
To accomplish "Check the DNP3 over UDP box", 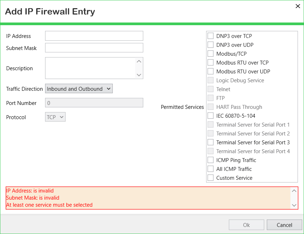I will pyautogui.click(x=211, y=45).
